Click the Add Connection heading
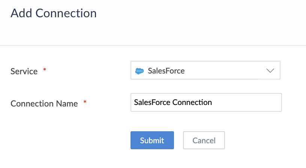 coord(54,13)
